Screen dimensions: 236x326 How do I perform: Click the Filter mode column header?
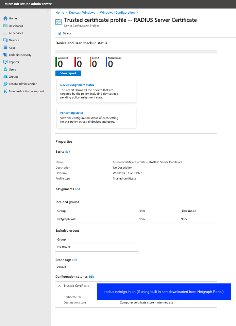(188, 211)
